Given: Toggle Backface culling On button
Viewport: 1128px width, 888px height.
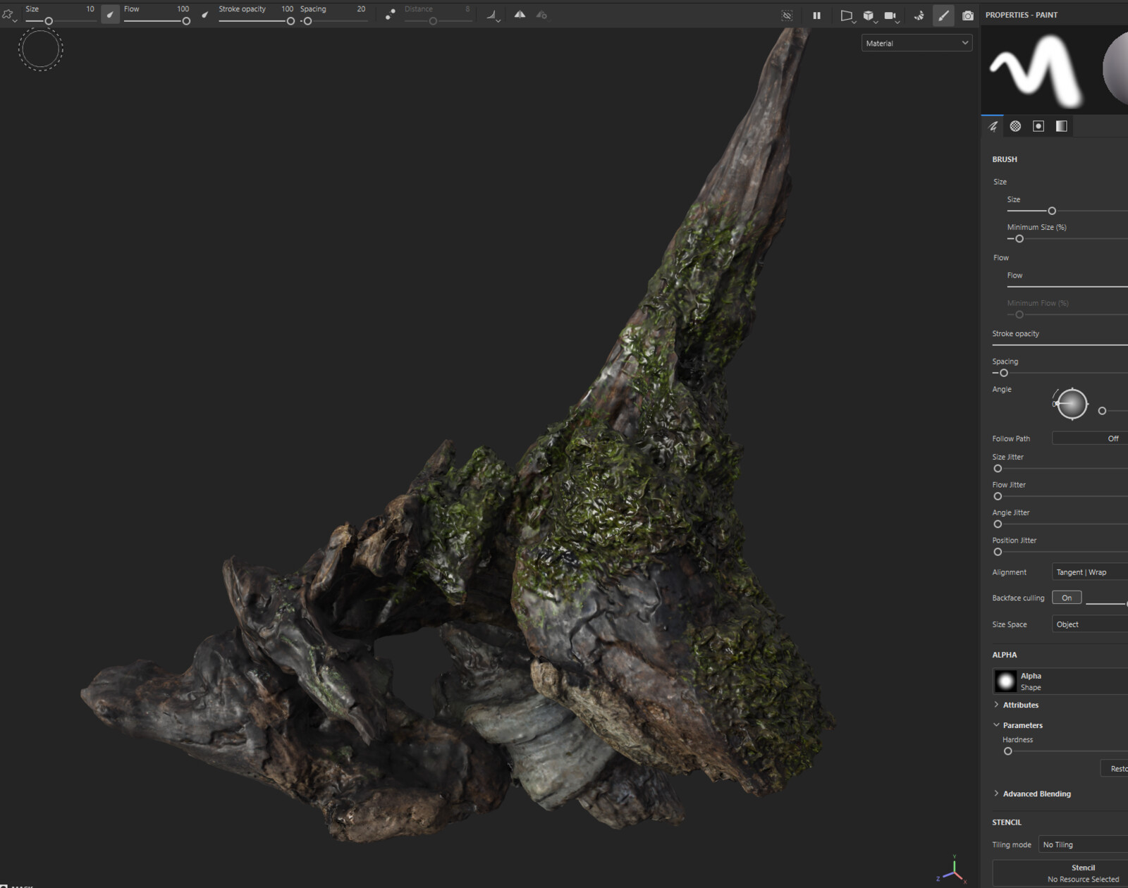Looking at the screenshot, I should click(x=1067, y=598).
